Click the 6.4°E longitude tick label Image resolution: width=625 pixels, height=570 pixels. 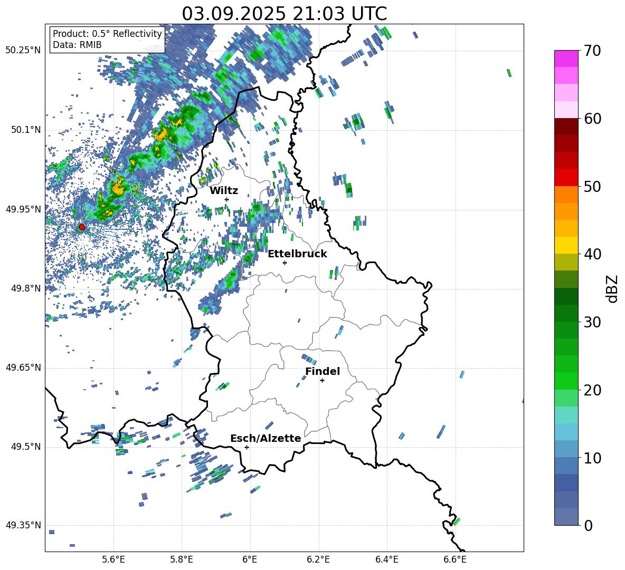[x=386, y=559]
